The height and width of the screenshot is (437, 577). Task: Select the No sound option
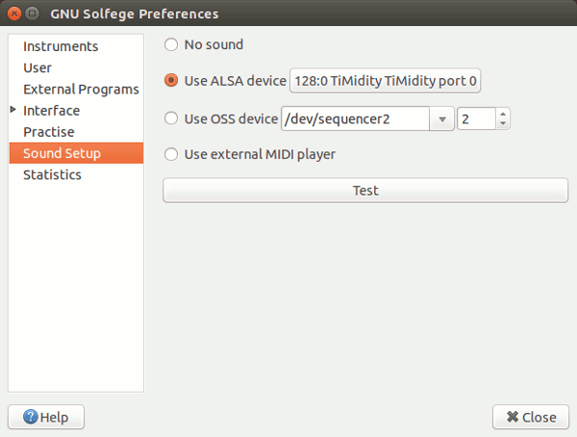(171, 44)
